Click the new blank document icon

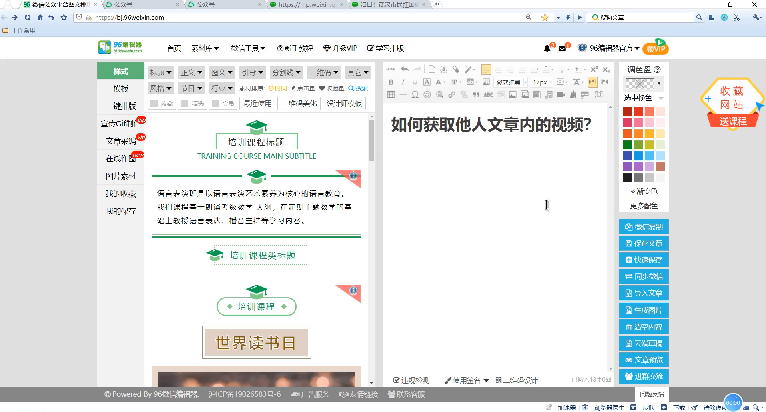click(431, 69)
